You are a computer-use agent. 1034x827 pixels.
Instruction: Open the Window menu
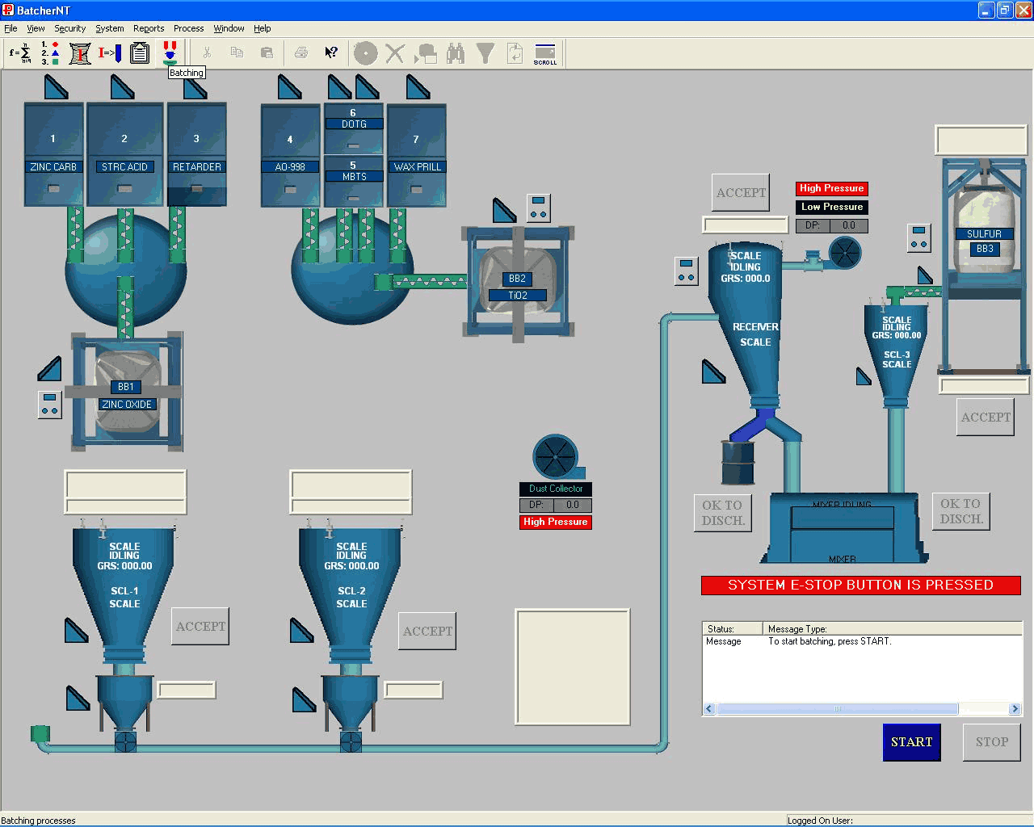pos(229,28)
